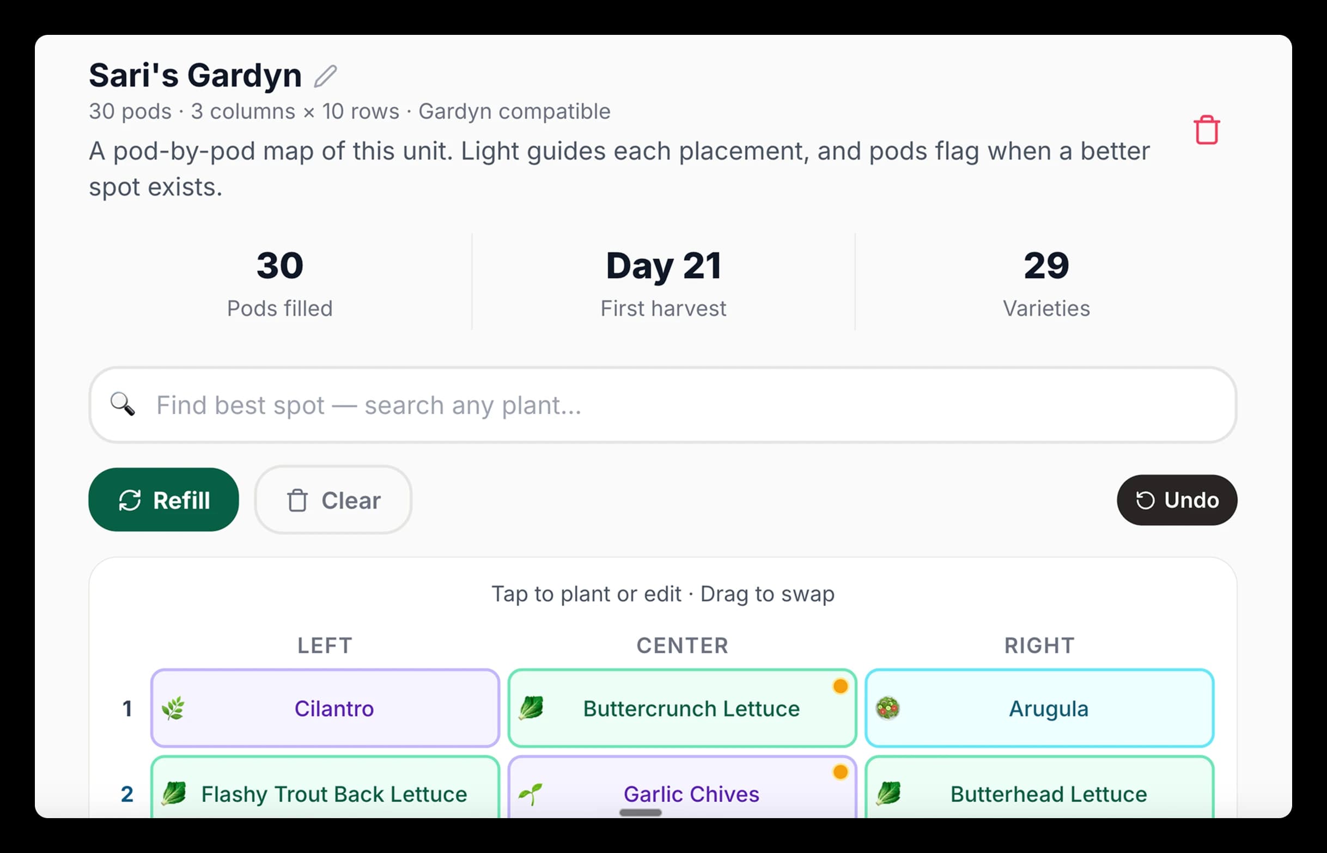Select the Garlic Chives pod
The width and height of the screenshot is (1327, 853).
click(683, 788)
